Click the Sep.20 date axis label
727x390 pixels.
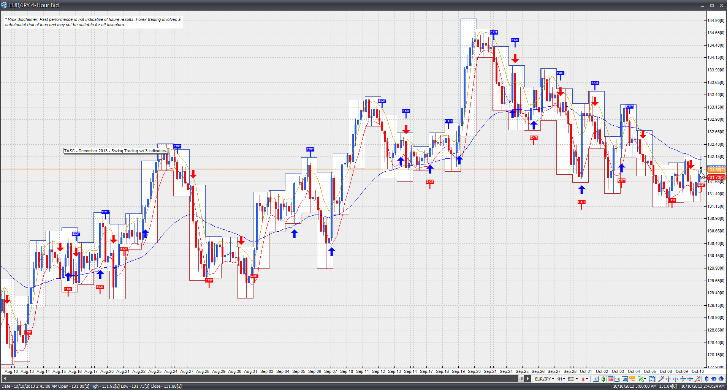[x=474, y=371]
